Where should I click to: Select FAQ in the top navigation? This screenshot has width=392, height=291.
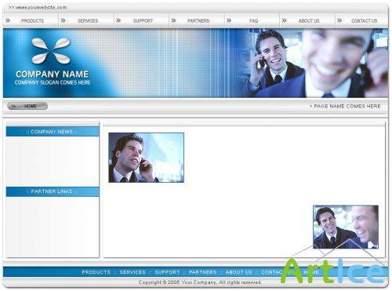point(253,20)
